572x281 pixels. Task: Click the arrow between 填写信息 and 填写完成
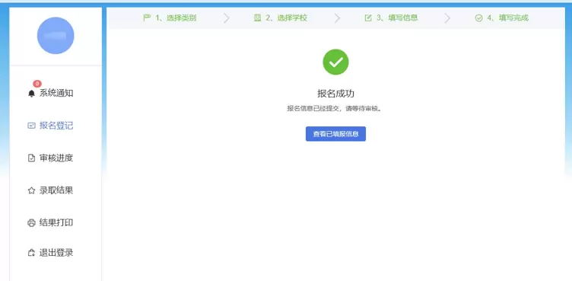pyautogui.click(x=447, y=18)
